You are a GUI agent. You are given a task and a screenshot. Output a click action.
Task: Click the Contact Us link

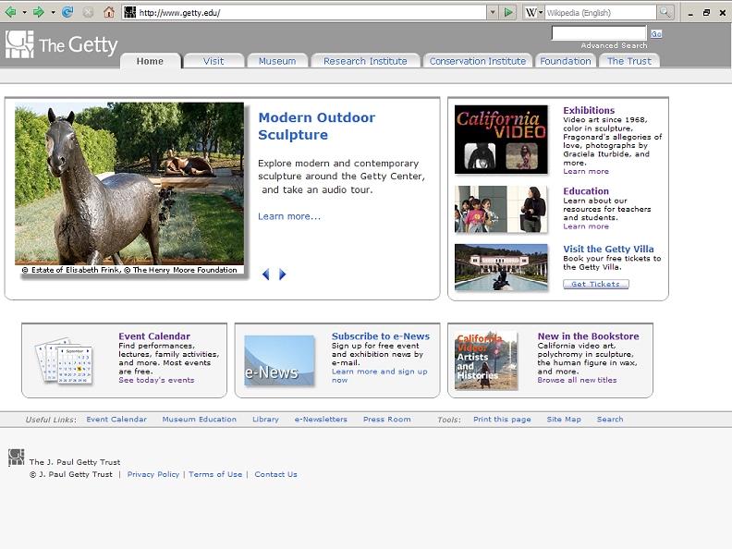click(275, 474)
